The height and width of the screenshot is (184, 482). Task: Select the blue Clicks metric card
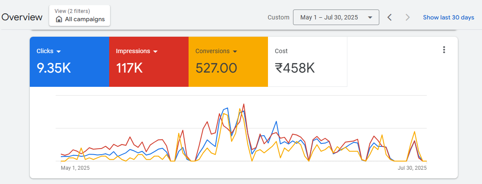click(x=69, y=62)
